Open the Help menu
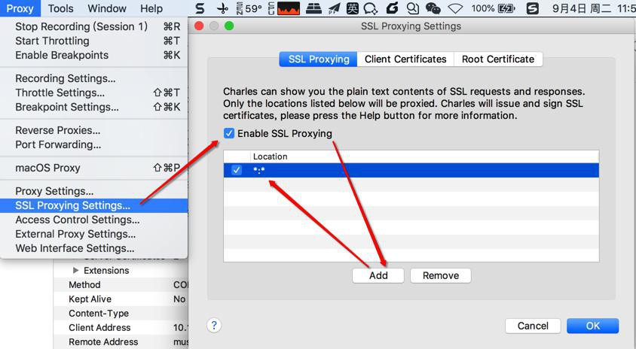Image resolution: width=636 pixels, height=349 pixels. (151, 8)
